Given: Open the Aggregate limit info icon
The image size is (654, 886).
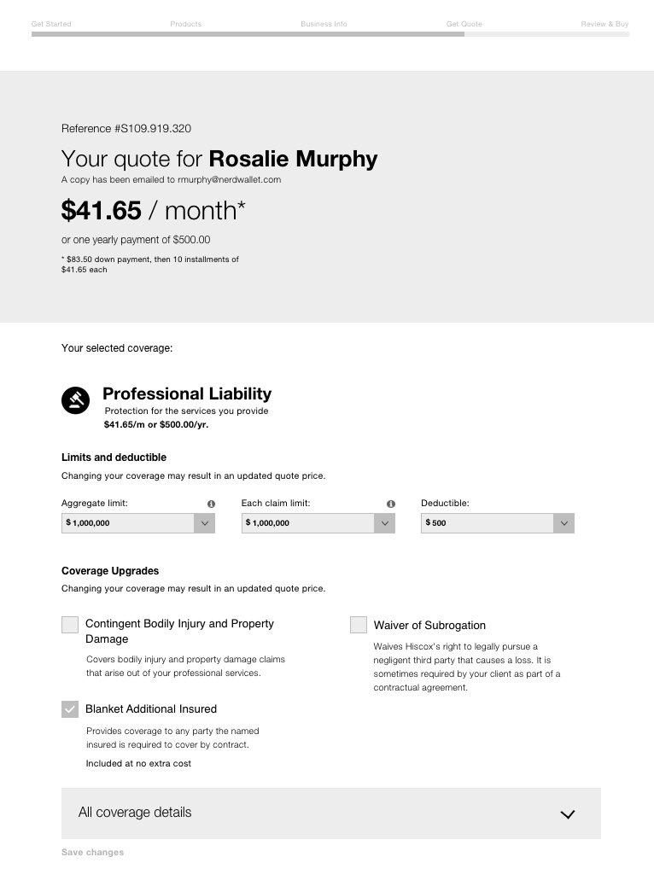Looking at the screenshot, I should pos(211,504).
